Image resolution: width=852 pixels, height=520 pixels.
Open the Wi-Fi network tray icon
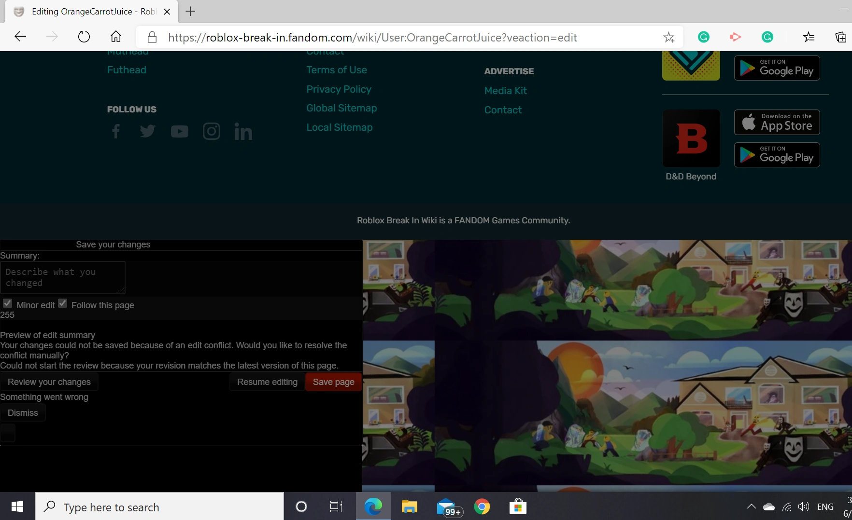pos(787,506)
